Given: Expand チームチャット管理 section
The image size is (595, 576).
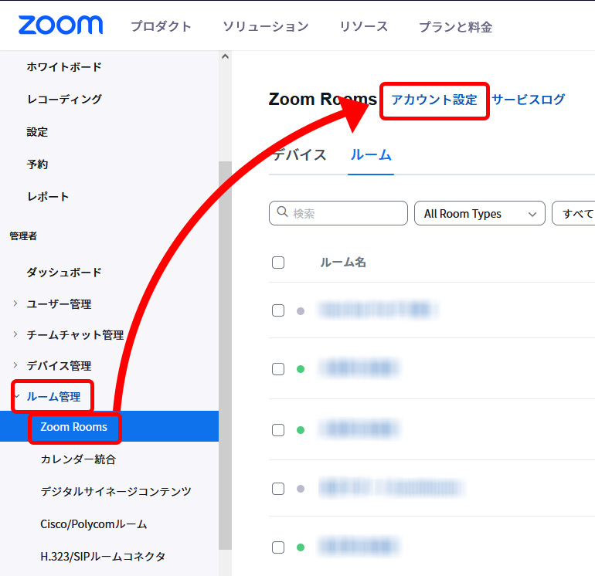Looking at the screenshot, I should (x=75, y=335).
